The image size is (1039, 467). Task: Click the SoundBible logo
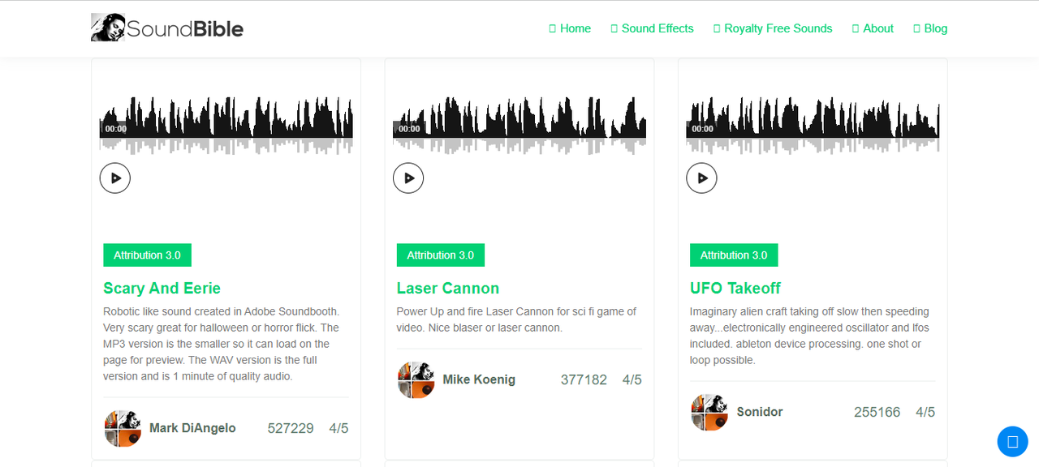click(167, 28)
